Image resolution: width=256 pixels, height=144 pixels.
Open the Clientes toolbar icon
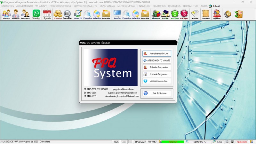6,14
